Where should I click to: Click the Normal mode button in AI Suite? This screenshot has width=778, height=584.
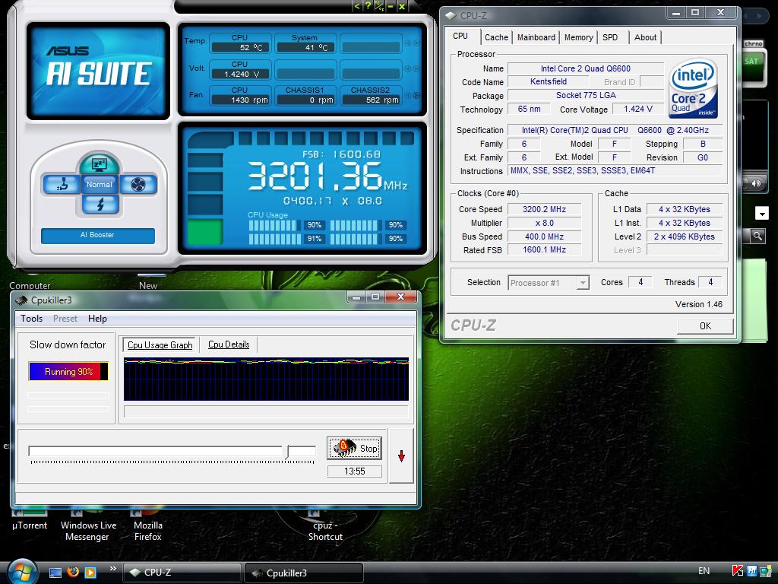pos(100,184)
